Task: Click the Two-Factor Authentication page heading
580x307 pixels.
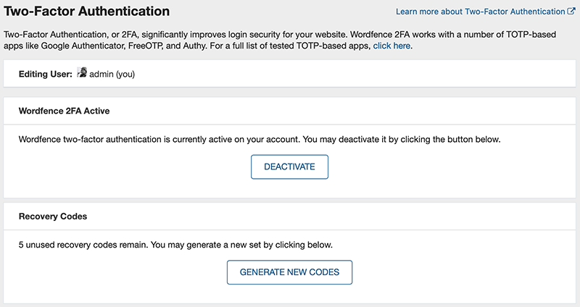Action: (86, 11)
